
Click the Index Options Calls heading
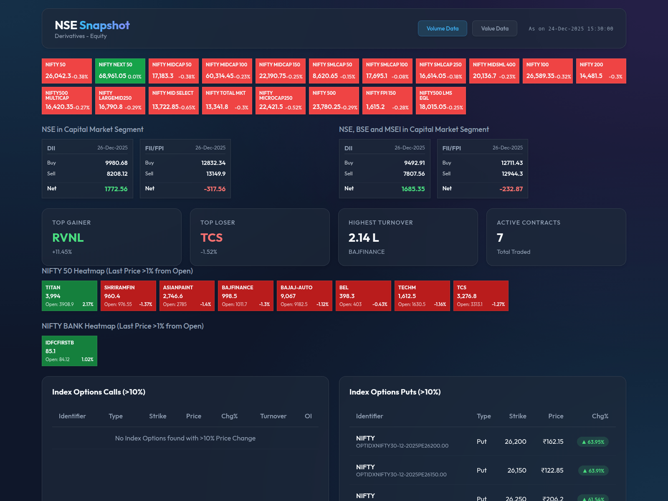(x=99, y=392)
